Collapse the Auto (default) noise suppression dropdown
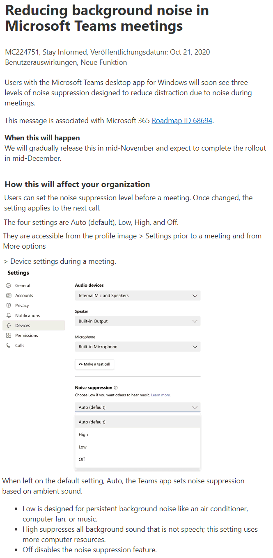Image resolution: width=273 pixels, height=558 pixels. point(138,407)
